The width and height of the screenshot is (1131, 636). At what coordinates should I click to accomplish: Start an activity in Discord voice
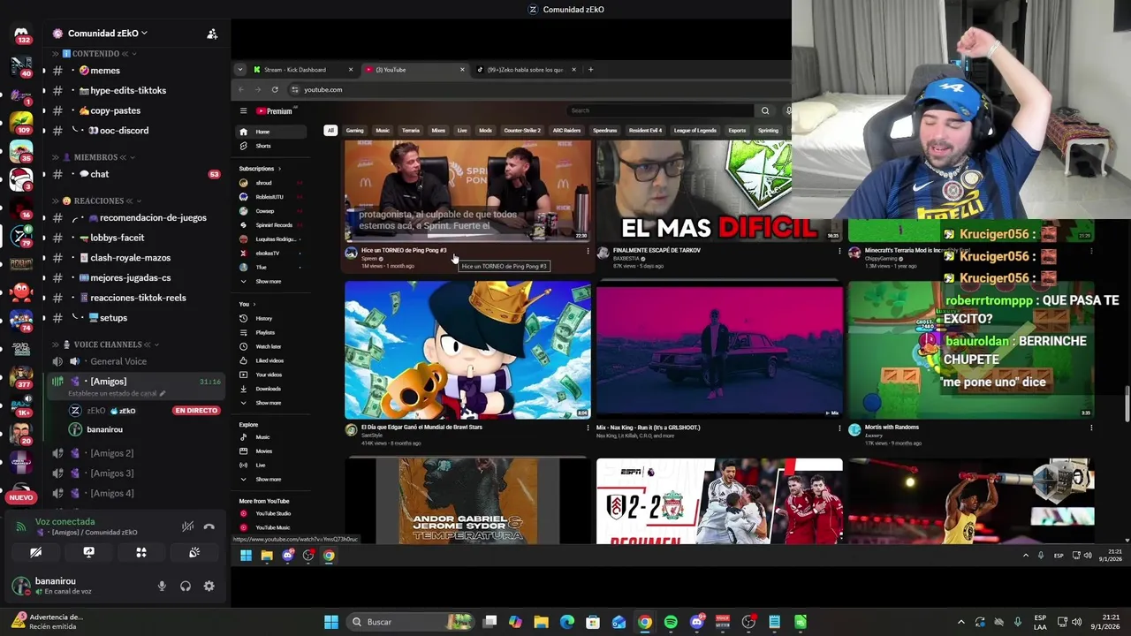coord(141,552)
